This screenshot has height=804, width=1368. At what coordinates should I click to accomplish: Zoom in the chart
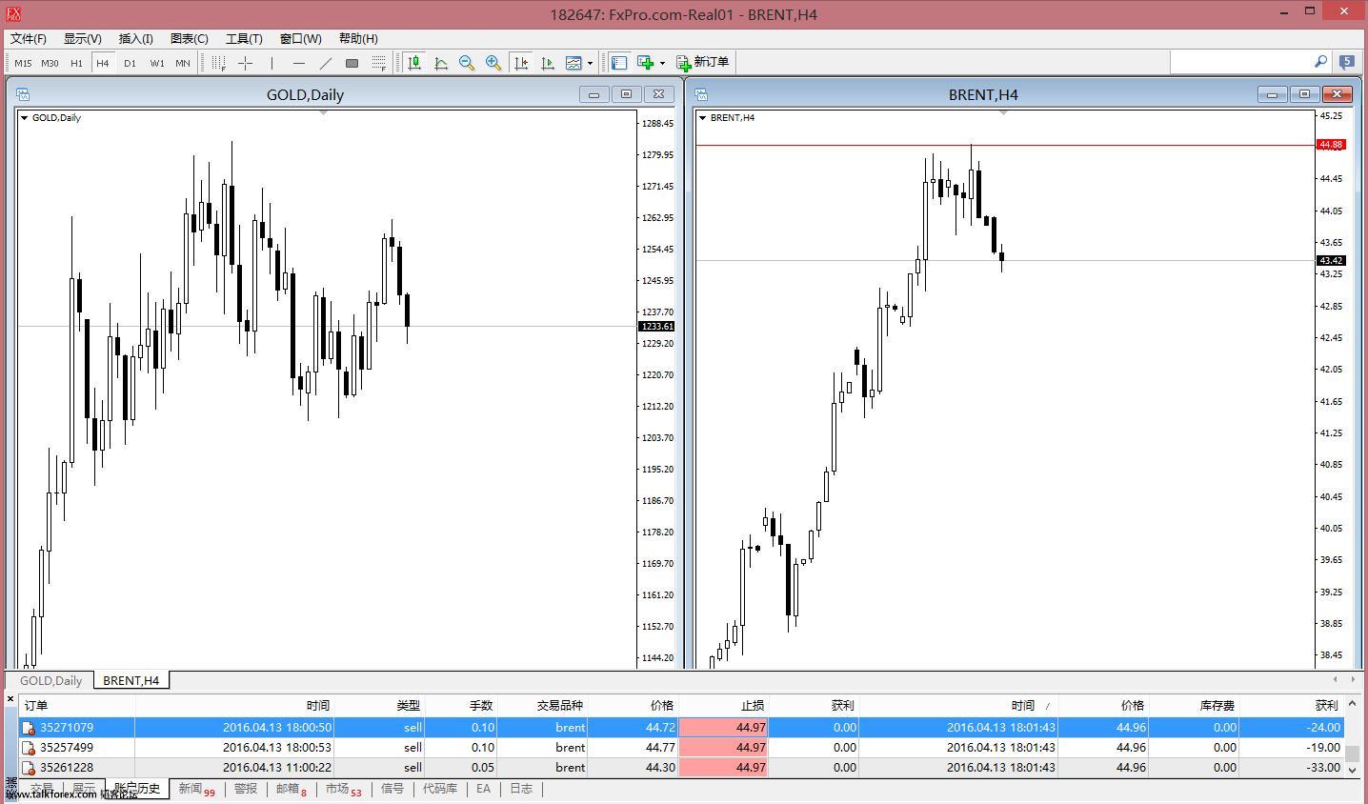(x=493, y=63)
